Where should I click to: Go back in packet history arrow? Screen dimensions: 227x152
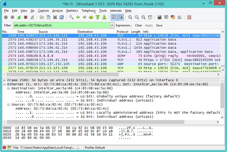[78, 17]
